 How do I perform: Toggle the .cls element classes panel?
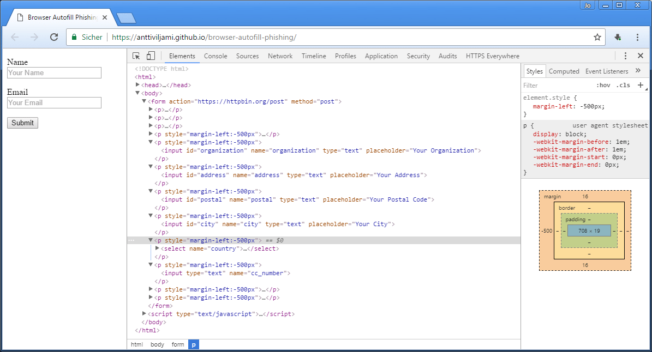623,85
